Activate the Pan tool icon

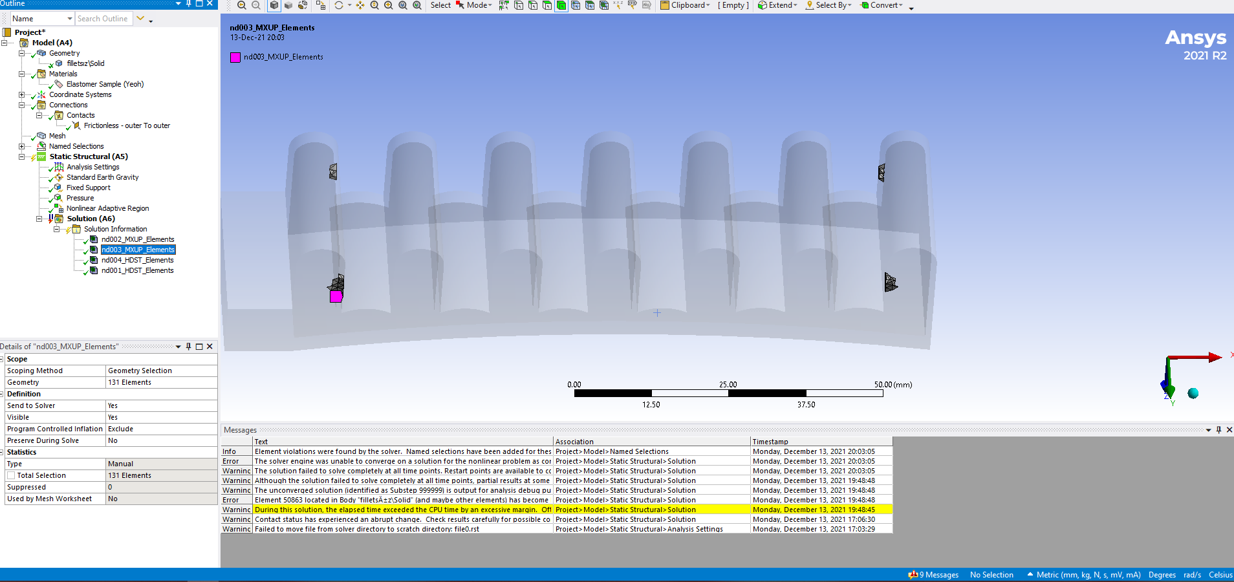[x=360, y=5]
